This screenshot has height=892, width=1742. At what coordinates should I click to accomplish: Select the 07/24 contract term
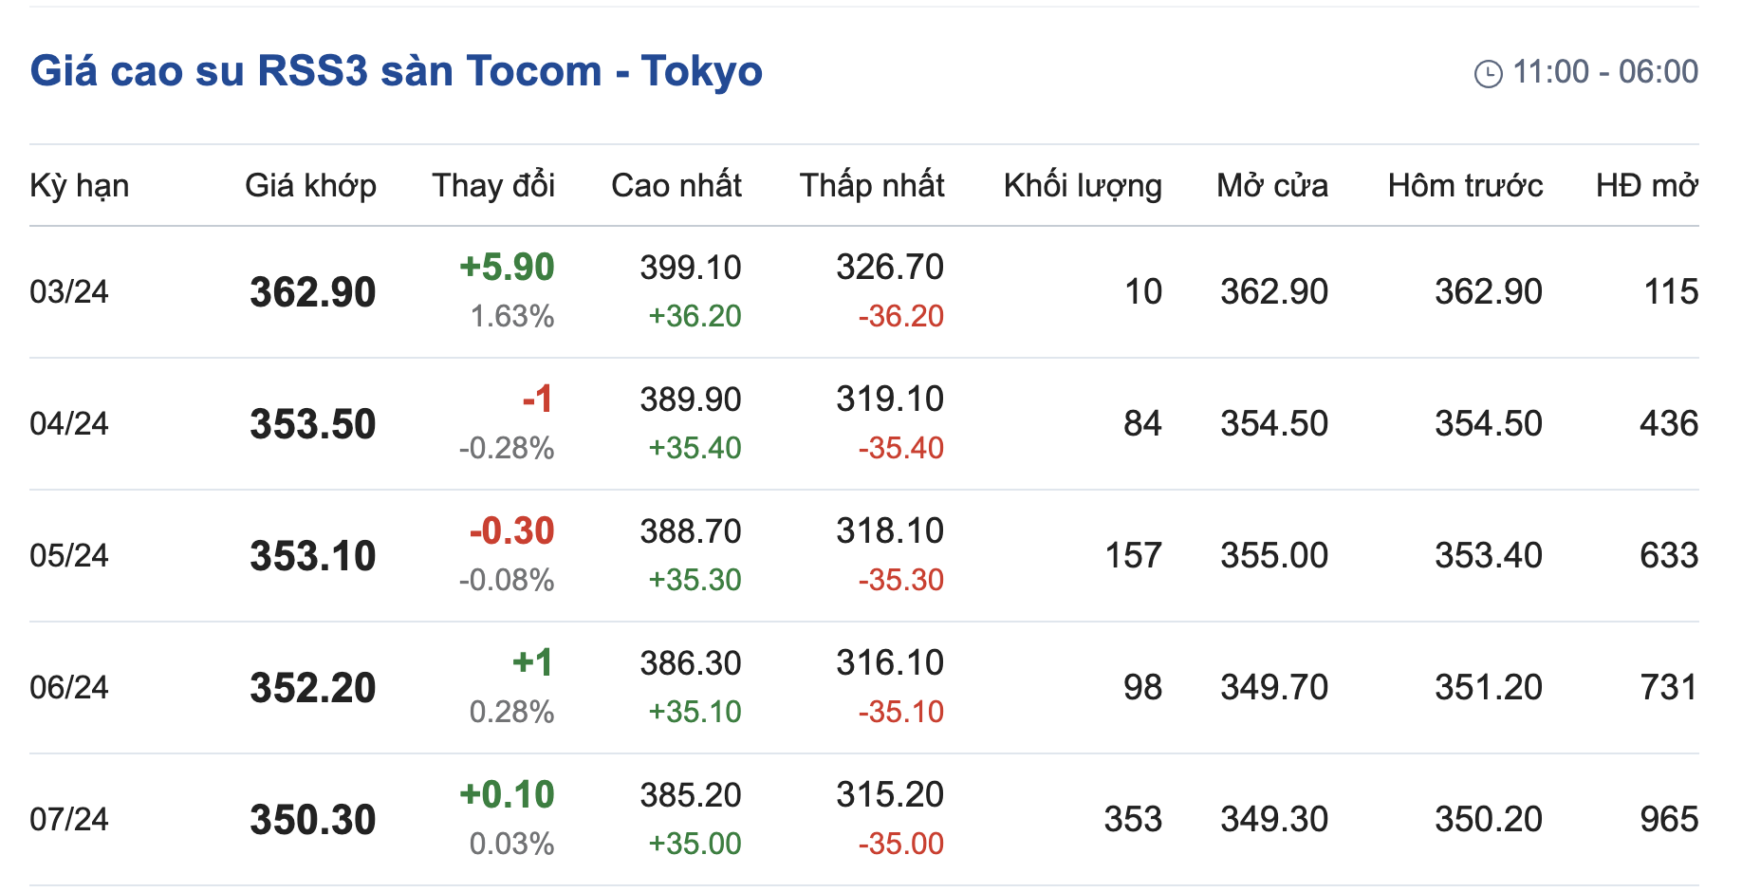tap(69, 819)
